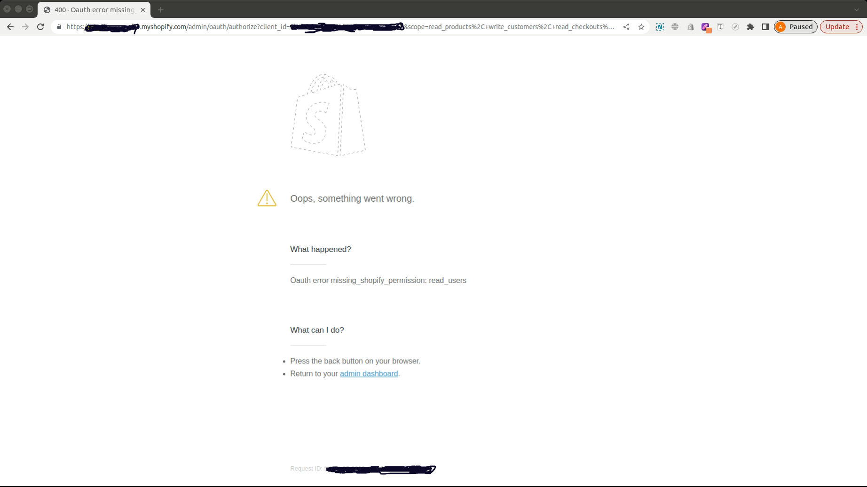
Task: Open a new tab
Action: tap(161, 10)
